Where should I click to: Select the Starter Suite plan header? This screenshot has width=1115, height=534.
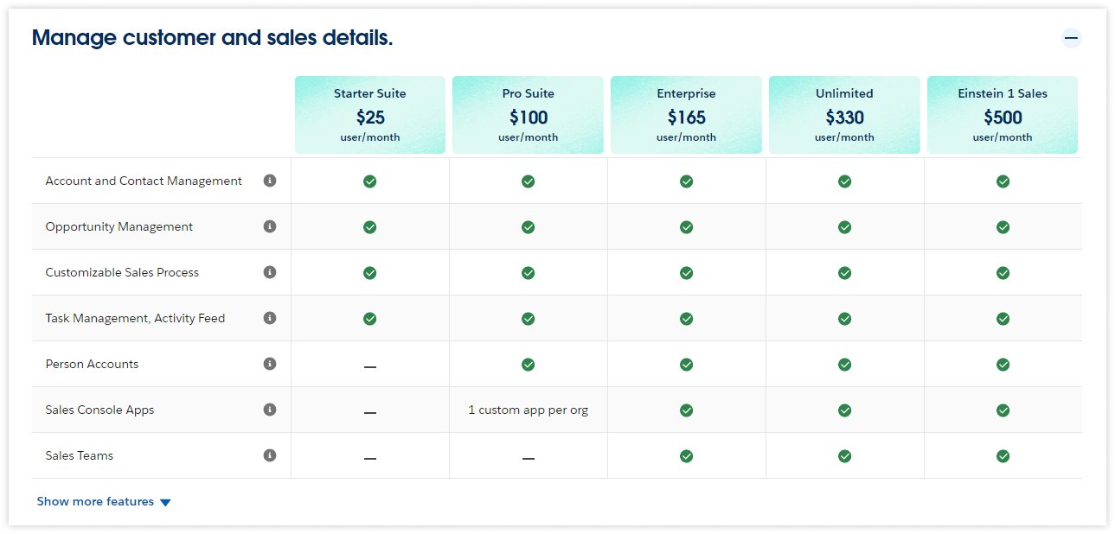pyautogui.click(x=369, y=114)
